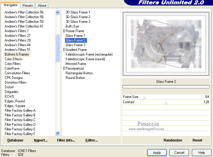213x157 pixels.
Task: Choose the Gradient Frame filter
Action: tap(76, 50)
